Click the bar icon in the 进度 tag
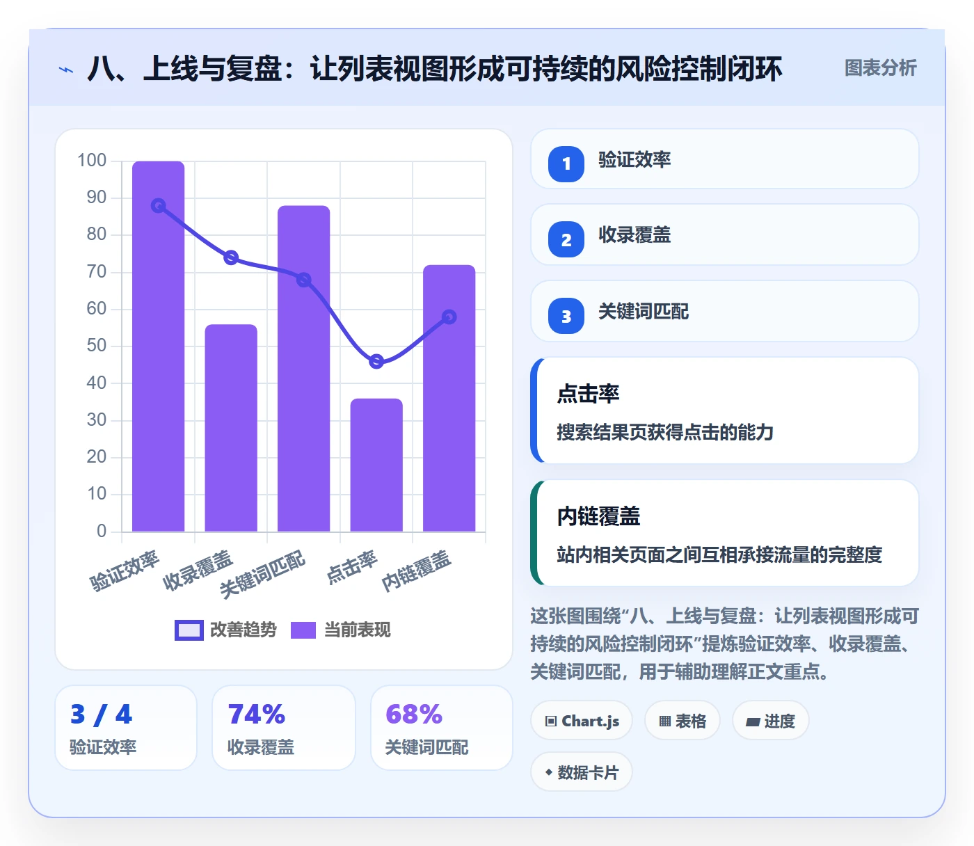The image size is (974, 846). 753,721
